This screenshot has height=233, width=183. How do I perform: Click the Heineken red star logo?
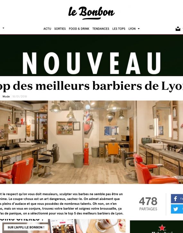coord(162,228)
